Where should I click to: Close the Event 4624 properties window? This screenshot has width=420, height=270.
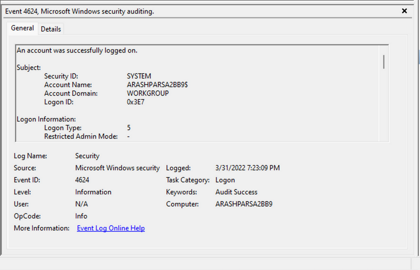(x=404, y=11)
